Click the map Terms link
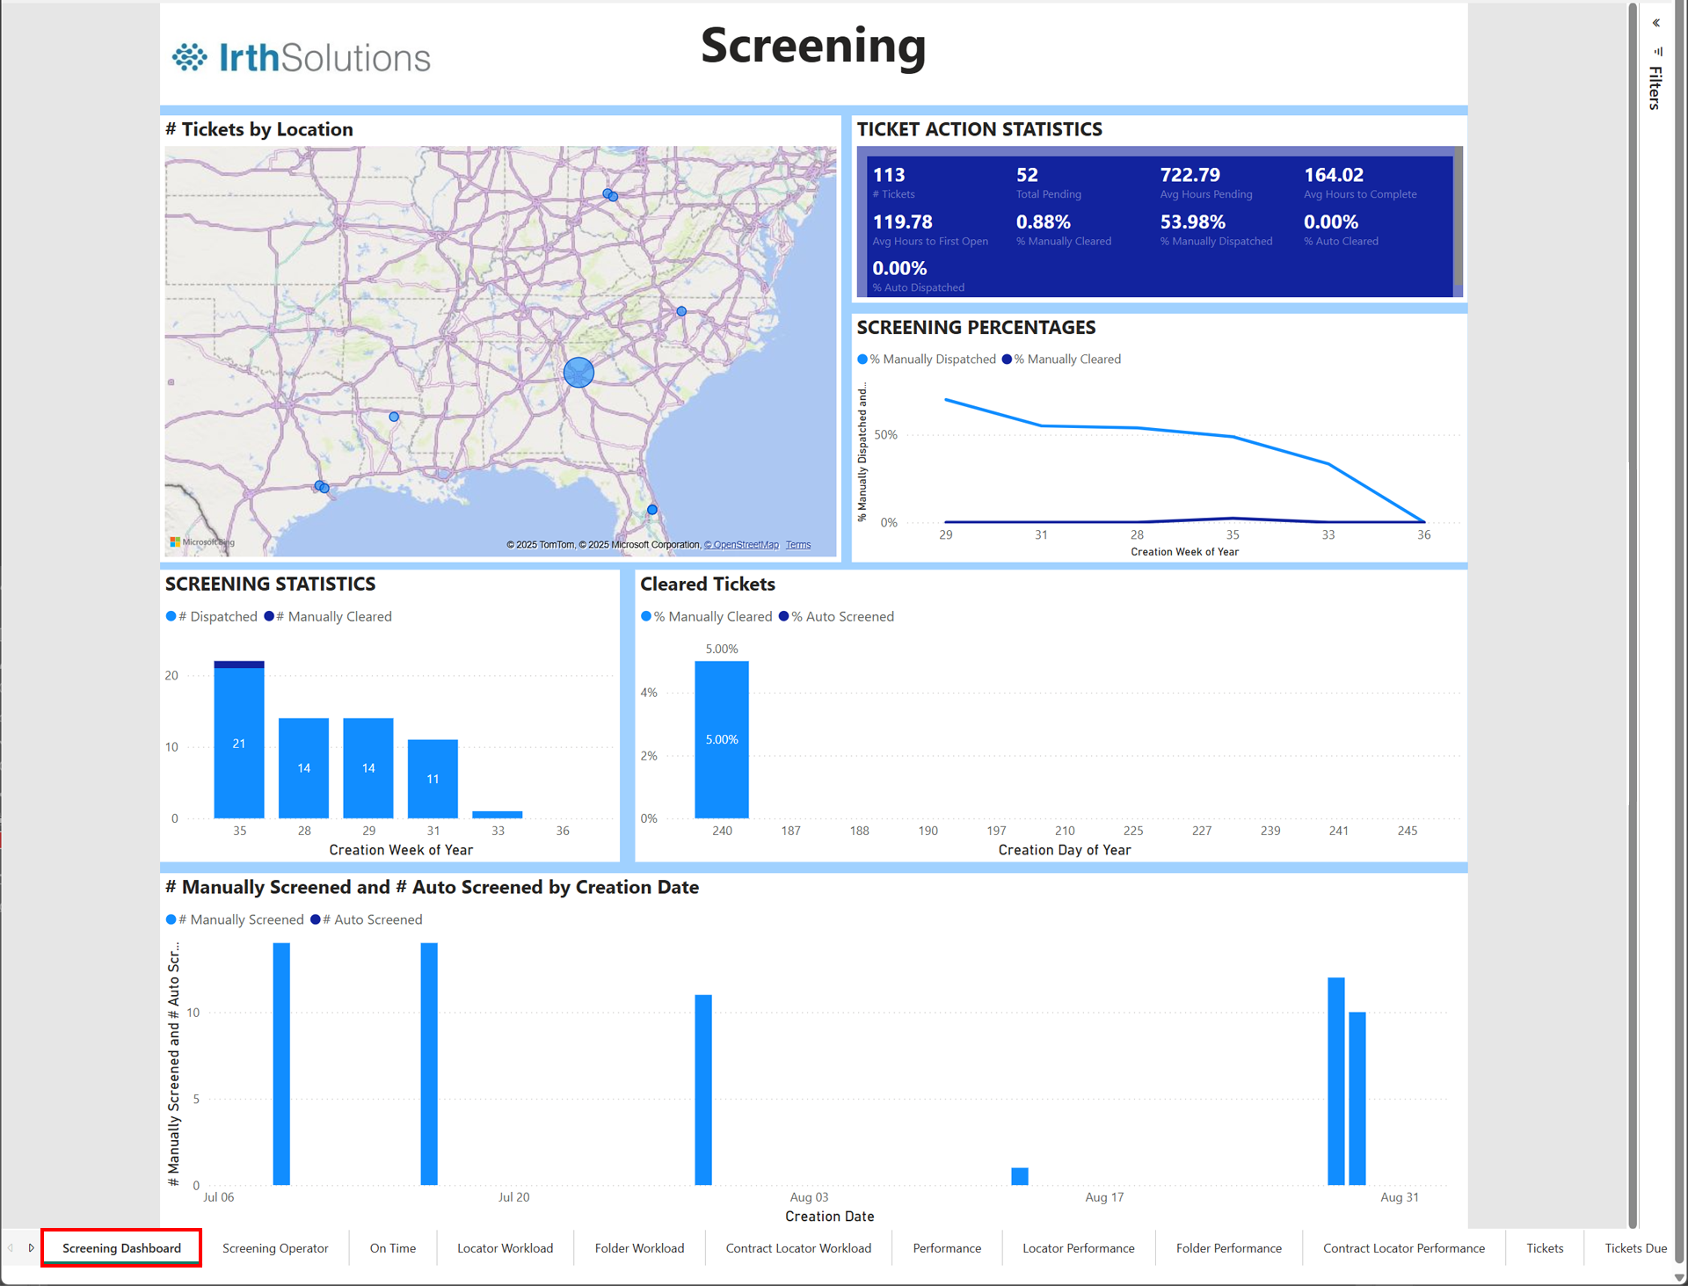 point(797,545)
